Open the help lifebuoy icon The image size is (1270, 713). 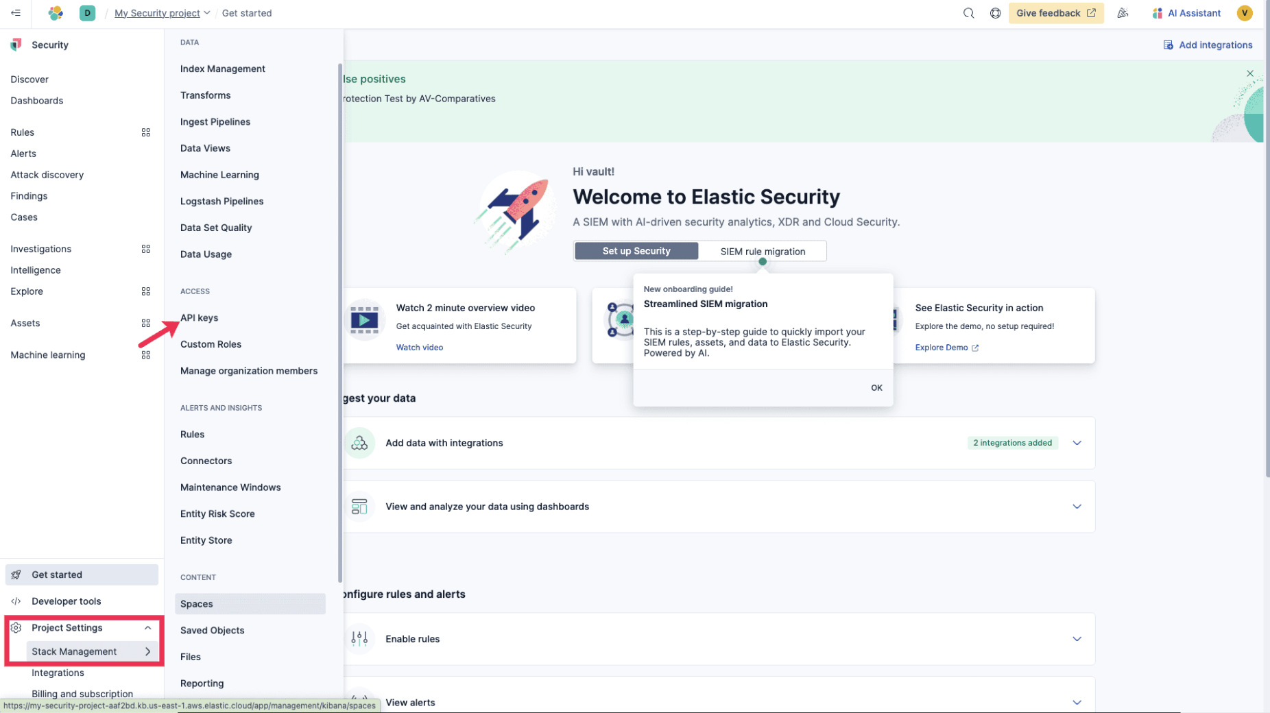pos(995,13)
